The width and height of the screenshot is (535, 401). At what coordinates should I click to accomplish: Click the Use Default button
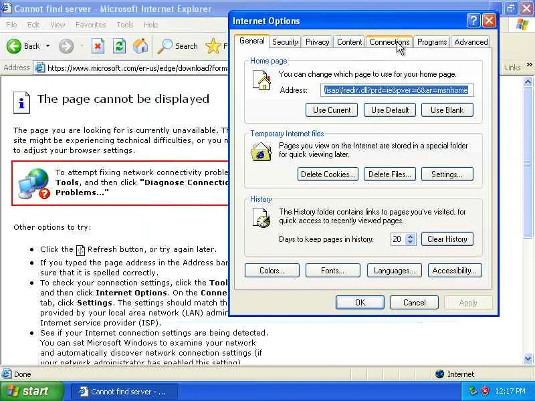pos(390,110)
